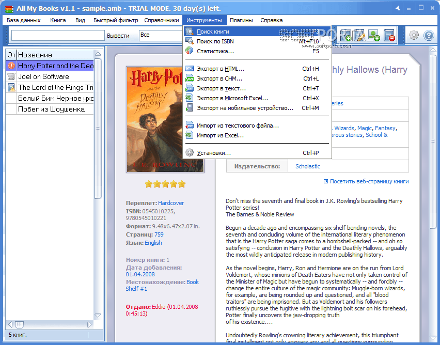This screenshot has width=440, height=345.
Task: Click the Magic genre link
Action: point(364,128)
